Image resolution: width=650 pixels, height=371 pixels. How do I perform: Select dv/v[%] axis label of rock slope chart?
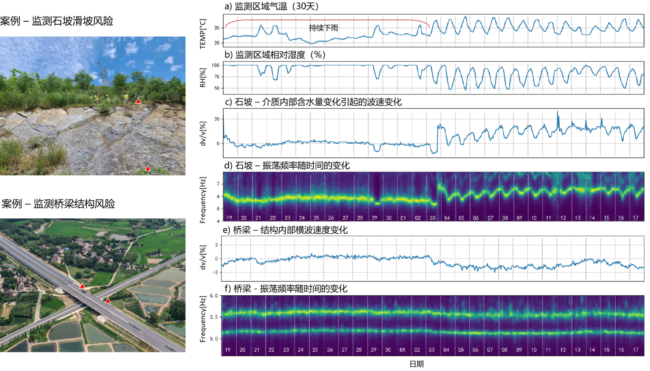point(203,134)
